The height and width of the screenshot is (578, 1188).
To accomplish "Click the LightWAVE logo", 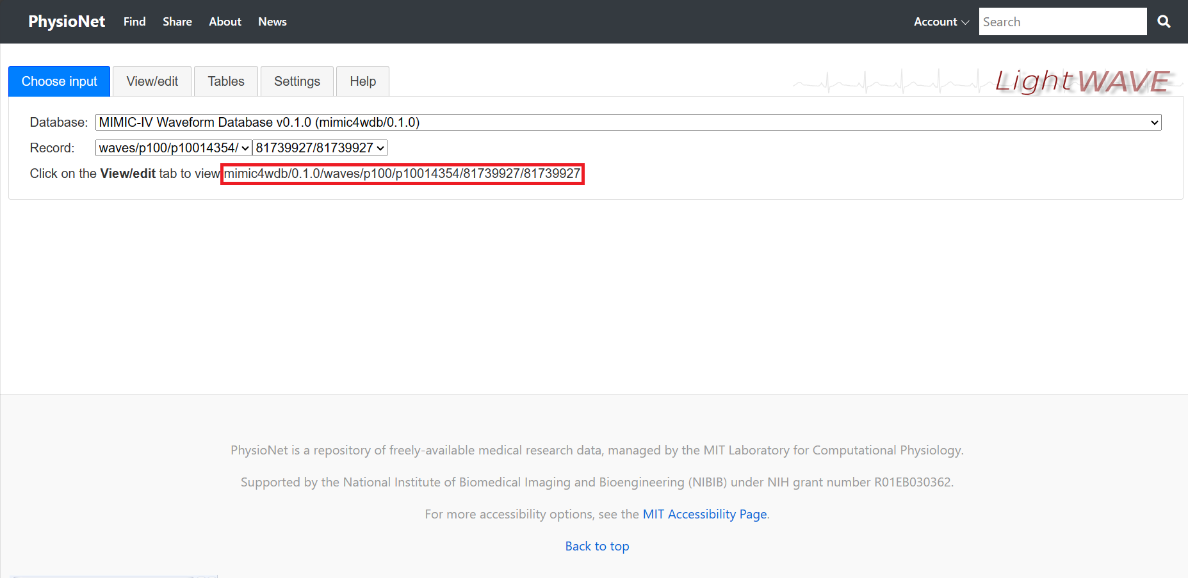I will [x=1082, y=81].
